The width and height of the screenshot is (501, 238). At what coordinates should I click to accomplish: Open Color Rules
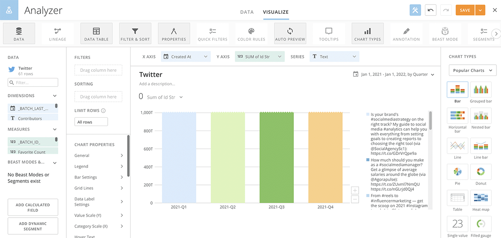[251, 33]
